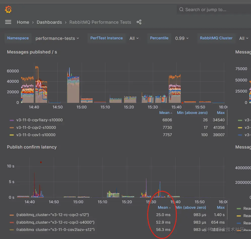The height and width of the screenshot is (239, 251).
Task: Click color swatch of v3-12-rc-cqv2-s4000 series
Action: tap(12, 223)
